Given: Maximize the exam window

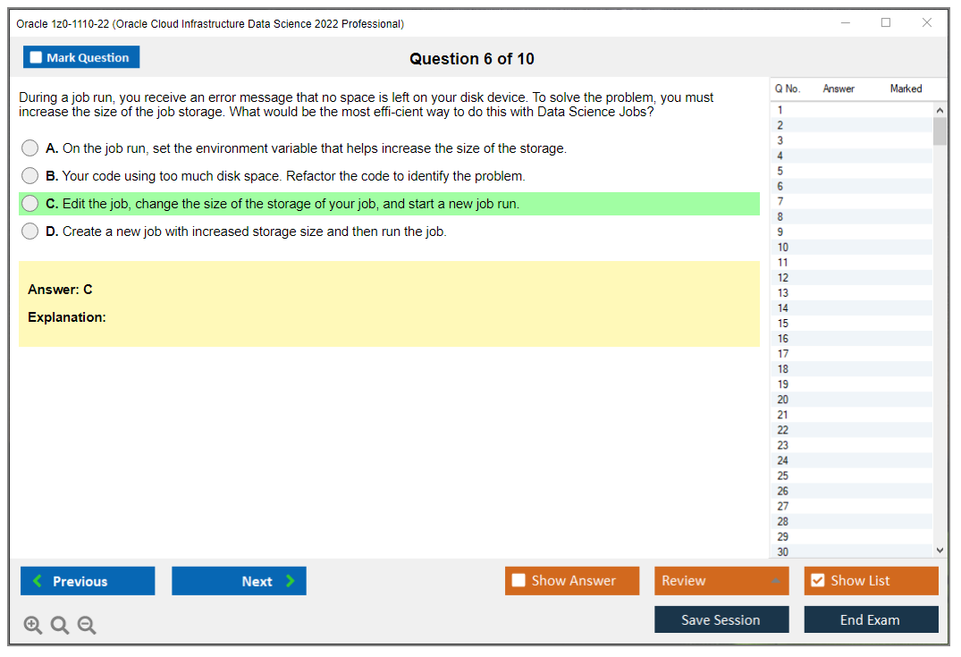Looking at the screenshot, I should coord(886,23).
